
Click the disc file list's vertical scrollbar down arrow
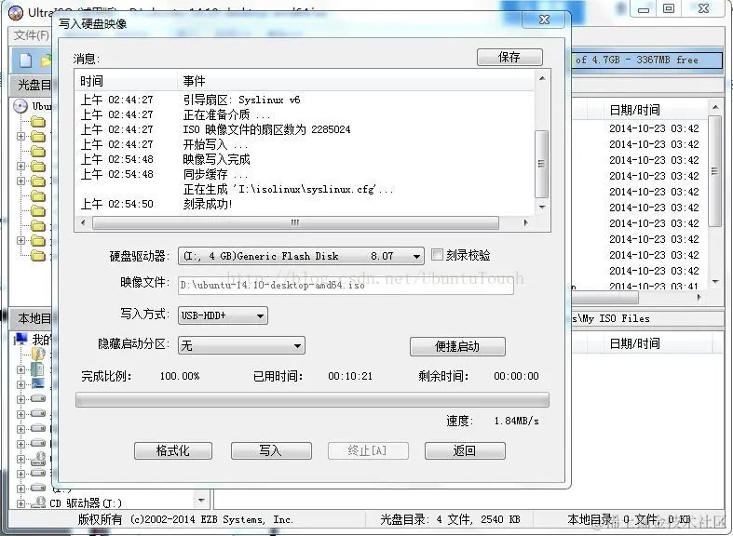715,282
